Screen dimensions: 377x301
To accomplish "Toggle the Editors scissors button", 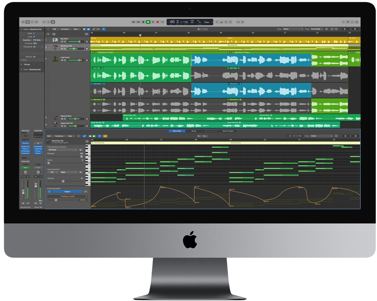I will (x=53, y=22).
